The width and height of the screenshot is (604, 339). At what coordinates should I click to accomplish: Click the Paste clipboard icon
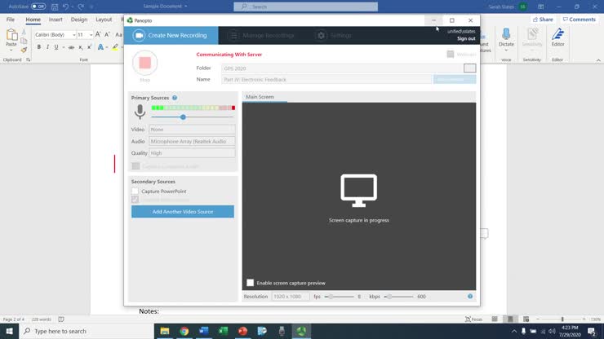click(11, 36)
